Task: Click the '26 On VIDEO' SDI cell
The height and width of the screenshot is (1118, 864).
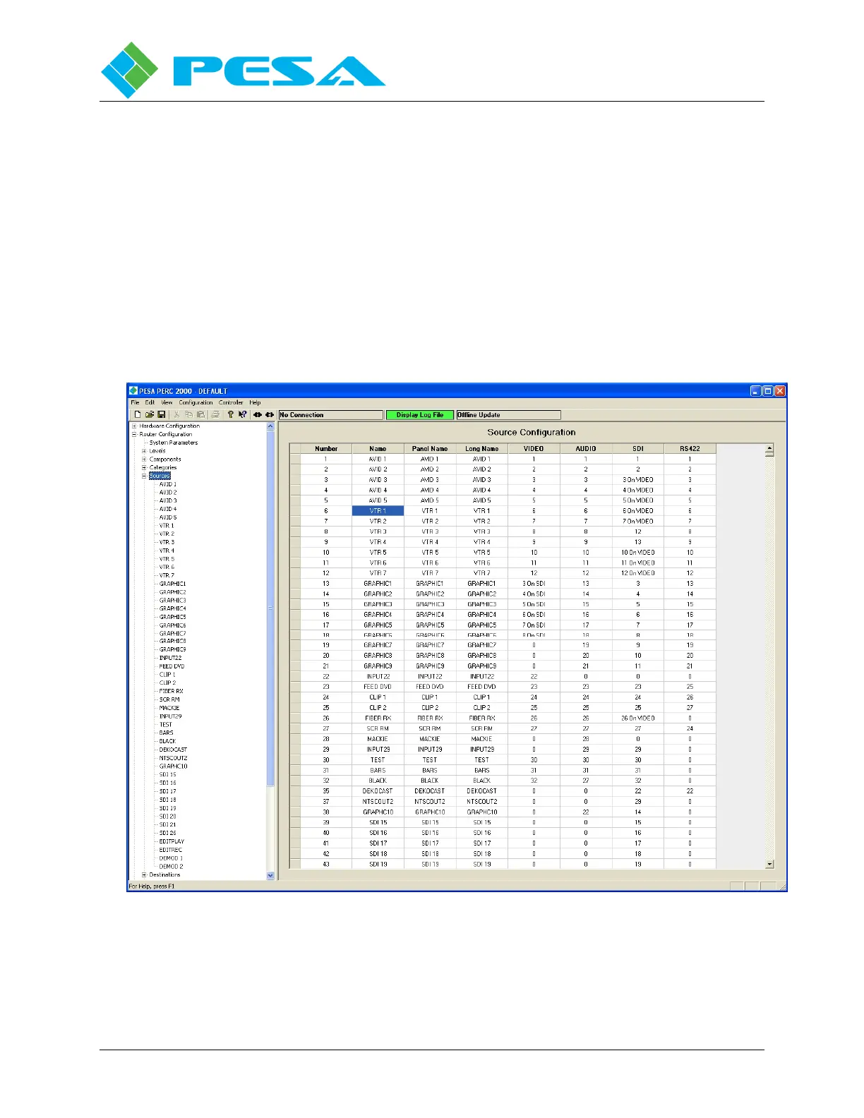Action: click(x=638, y=719)
